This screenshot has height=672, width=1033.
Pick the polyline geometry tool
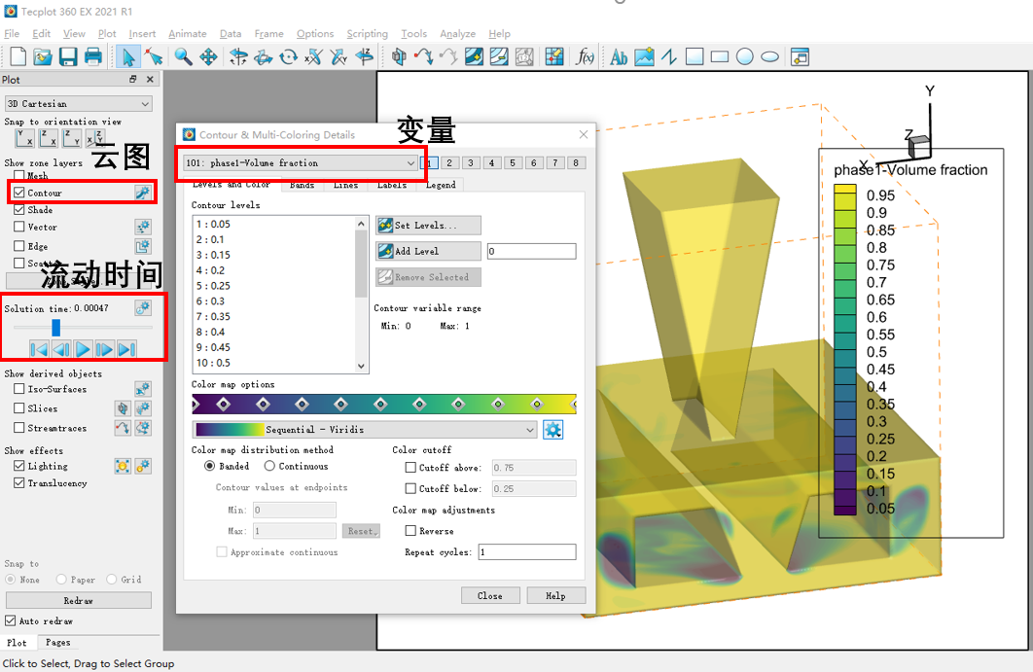pyautogui.click(x=669, y=57)
